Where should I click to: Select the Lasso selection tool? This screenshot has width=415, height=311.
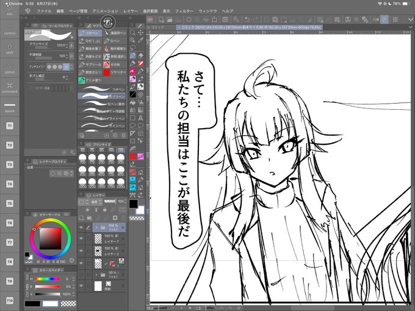pyautogui.click(x=132, y=48)
